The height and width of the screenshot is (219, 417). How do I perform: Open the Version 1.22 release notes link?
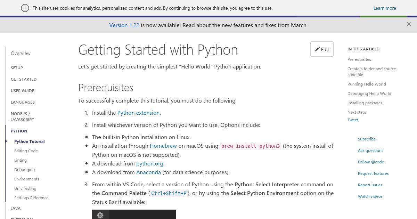(x=124, y=25)
